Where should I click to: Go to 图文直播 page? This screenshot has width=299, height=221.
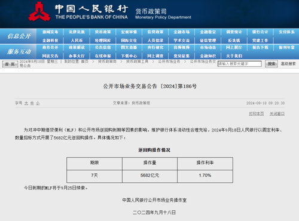click(129, 47)
